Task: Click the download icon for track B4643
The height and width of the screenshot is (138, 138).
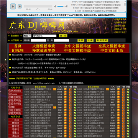Action: (70, 89)
